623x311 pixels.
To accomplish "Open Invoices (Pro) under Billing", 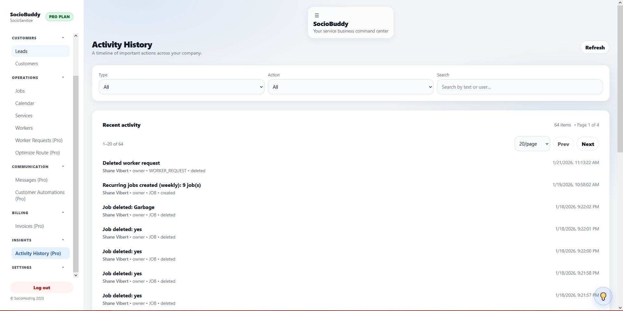I will (30, 226).
